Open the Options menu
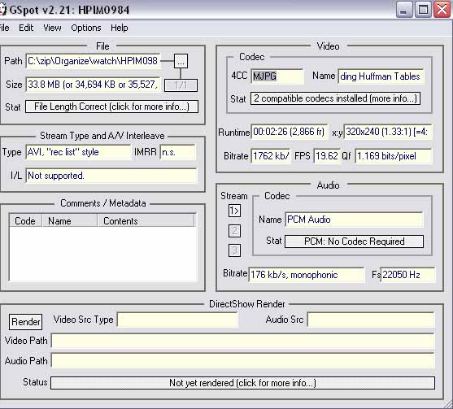The width and height of the screenshot is (453, 409). tap(86, 28)
